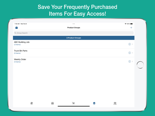Add a new product group with plus
This screenshot has width=155, height=116.
(x=131, y=28)
